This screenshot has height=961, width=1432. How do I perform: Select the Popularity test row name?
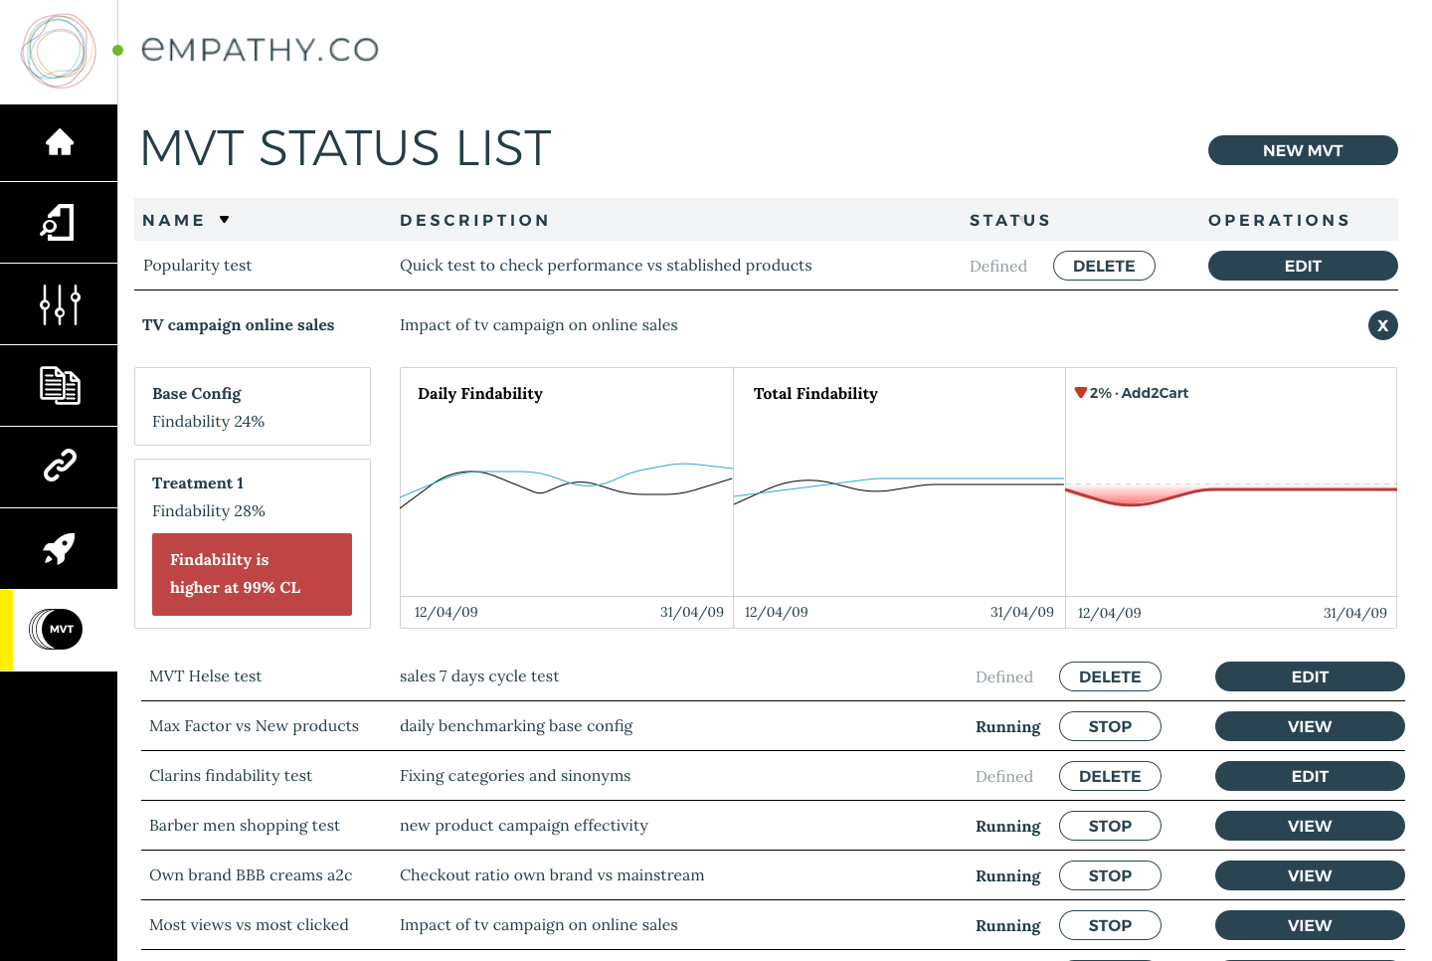tap(197, 266)
